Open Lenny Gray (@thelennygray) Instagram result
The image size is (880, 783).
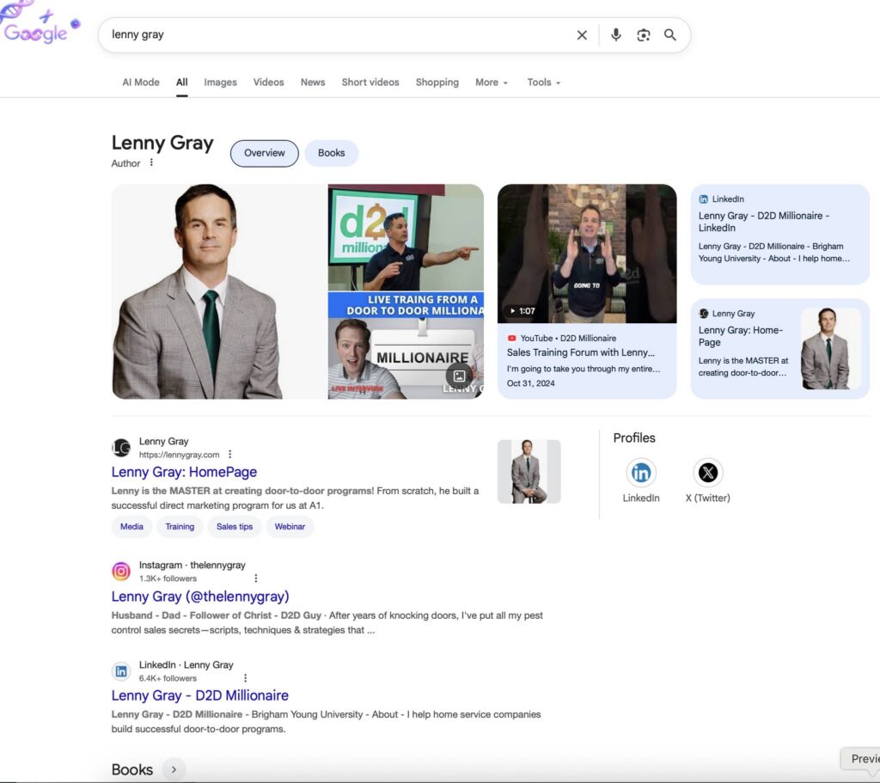tap(200, 596)
